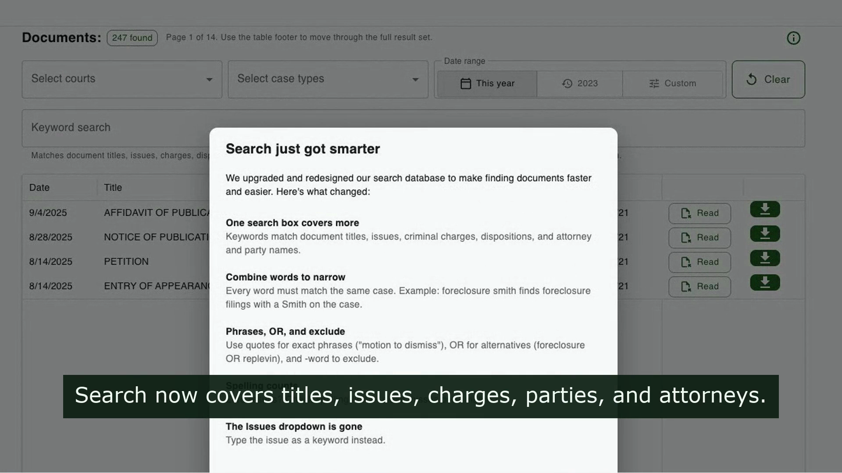Click the 8/28/2025 date cell
Screen dimensions: 842x473
coord(50,237)
